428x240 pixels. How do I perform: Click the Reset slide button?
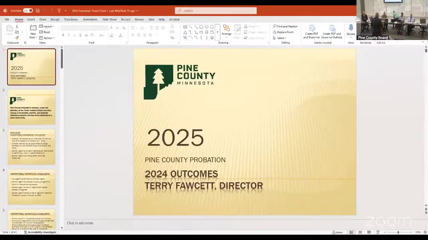tap(44, 32)
